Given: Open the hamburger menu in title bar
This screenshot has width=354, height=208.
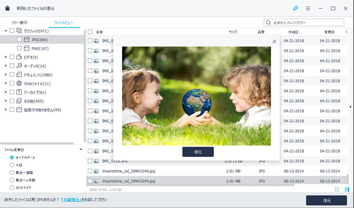Looking at the screenshot, I should tap(308, 8).
